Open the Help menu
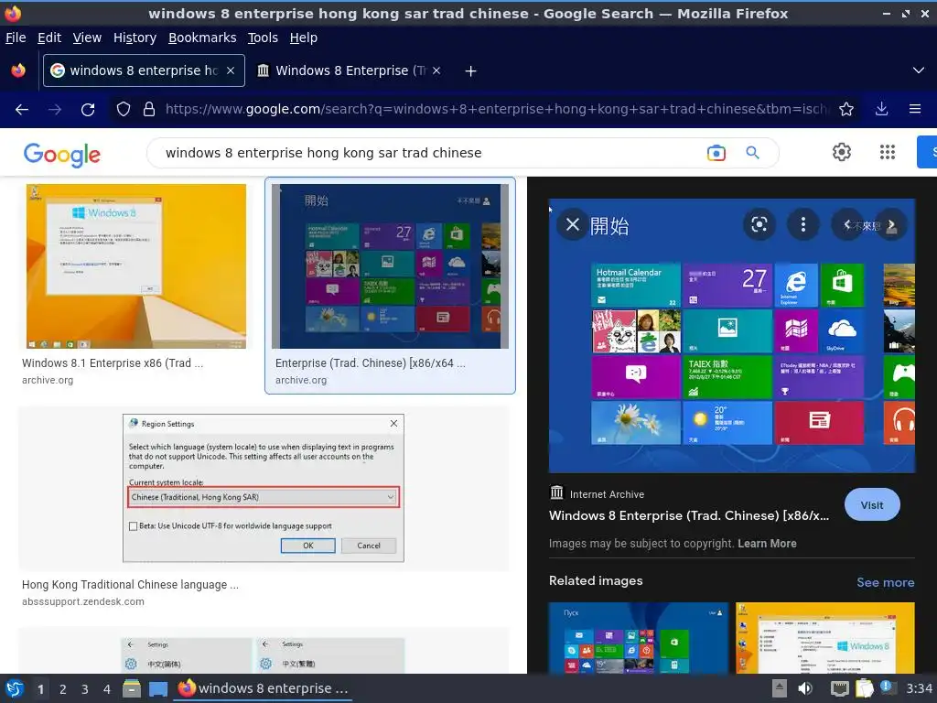Image resolution: width=937 pixels, height=703 pixels. pos(304,38)
